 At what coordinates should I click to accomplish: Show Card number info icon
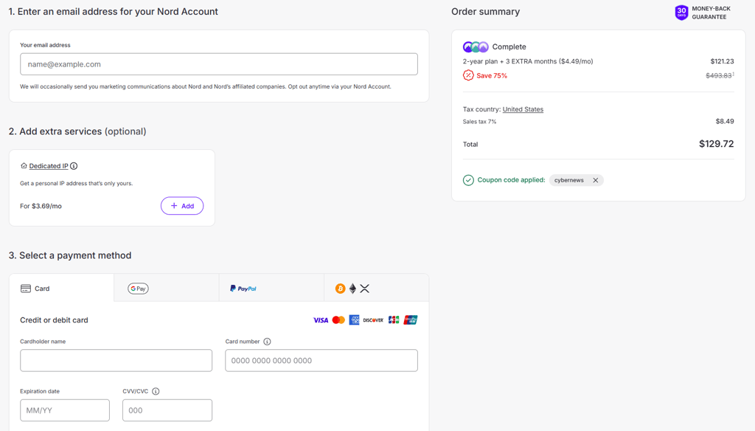pos(267,341)
